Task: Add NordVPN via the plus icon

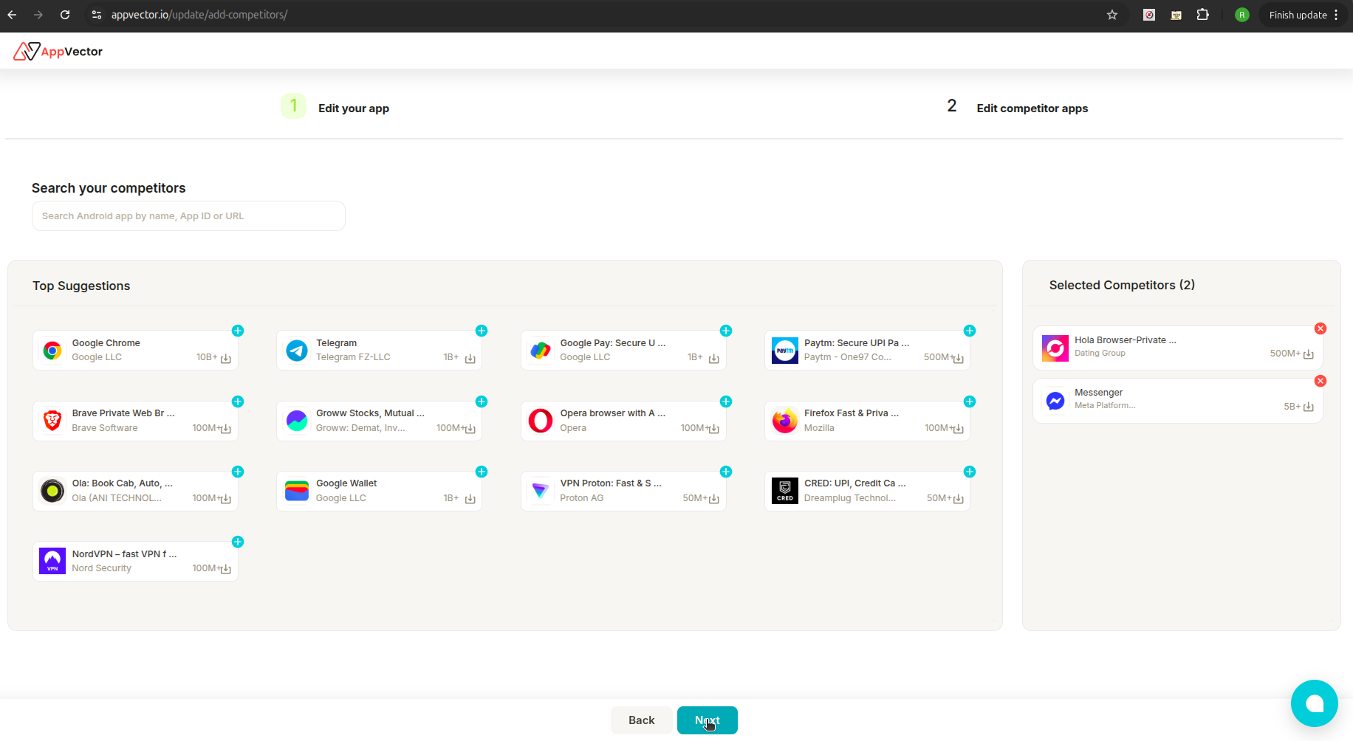Action: point(238,542)
